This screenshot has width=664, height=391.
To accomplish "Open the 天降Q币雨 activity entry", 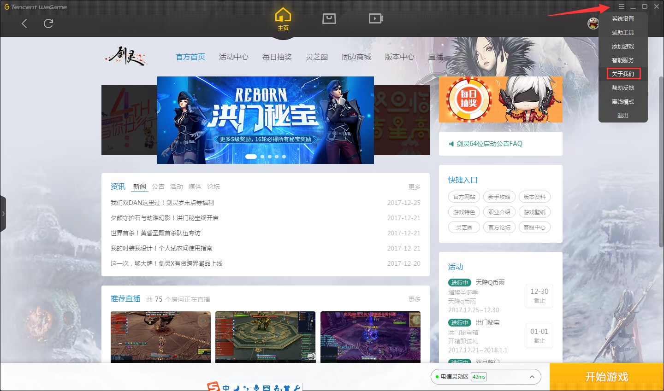I will point(490,282).
